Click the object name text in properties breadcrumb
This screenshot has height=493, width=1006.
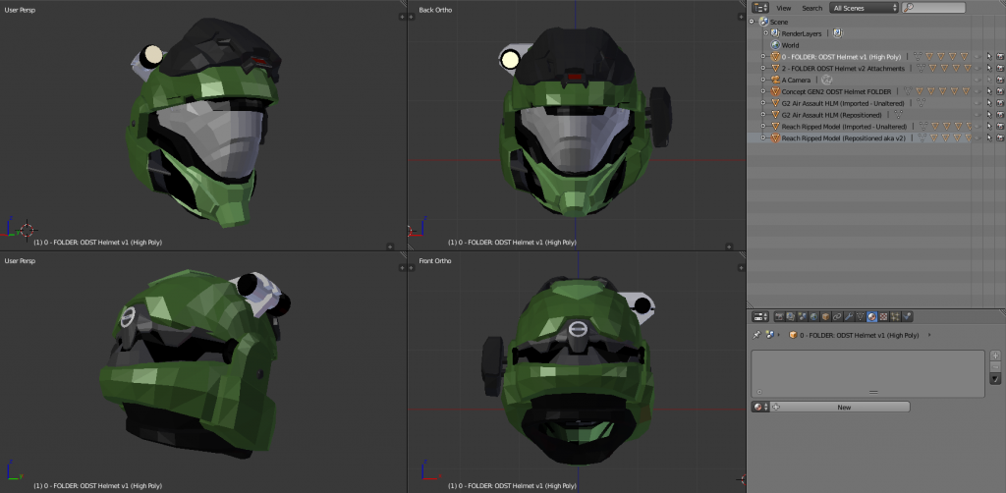tap(860, 335)
